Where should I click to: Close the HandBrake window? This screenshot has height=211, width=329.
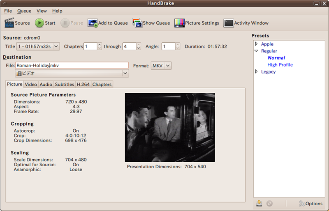(324, 3)
